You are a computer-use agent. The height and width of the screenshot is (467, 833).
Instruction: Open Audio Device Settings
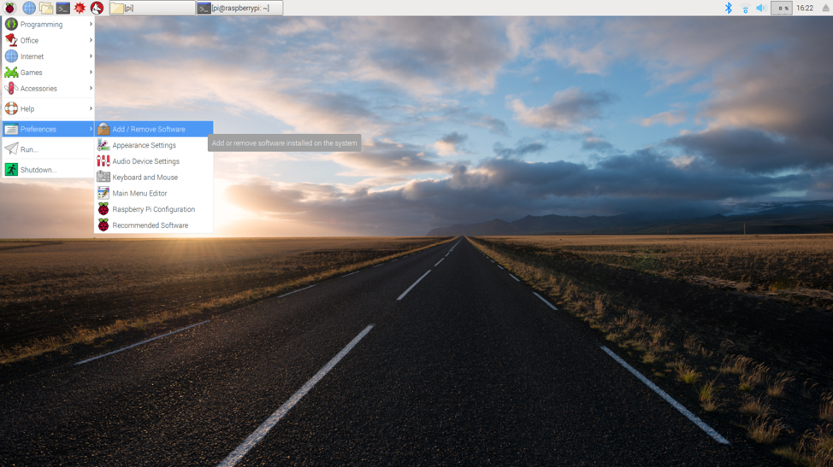pyautogui.click(x=154, y=161)
